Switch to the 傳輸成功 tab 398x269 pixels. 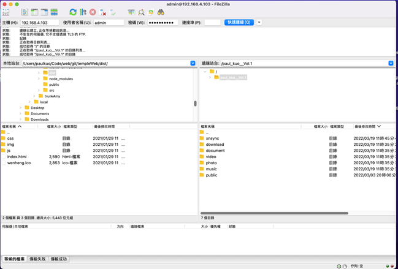coord(59,259)
